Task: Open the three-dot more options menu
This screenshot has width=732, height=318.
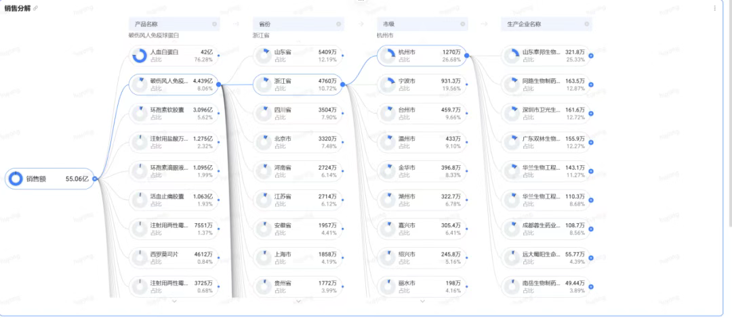Action: click(714, 8)
